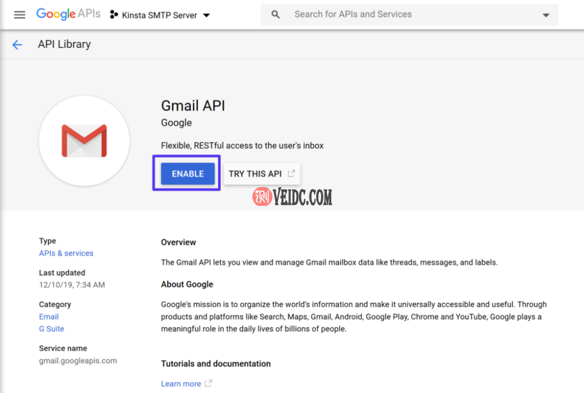Screen dimensions: 584x393
Task: Open the project switcher chevron
Action: click(x=207, y=15)
